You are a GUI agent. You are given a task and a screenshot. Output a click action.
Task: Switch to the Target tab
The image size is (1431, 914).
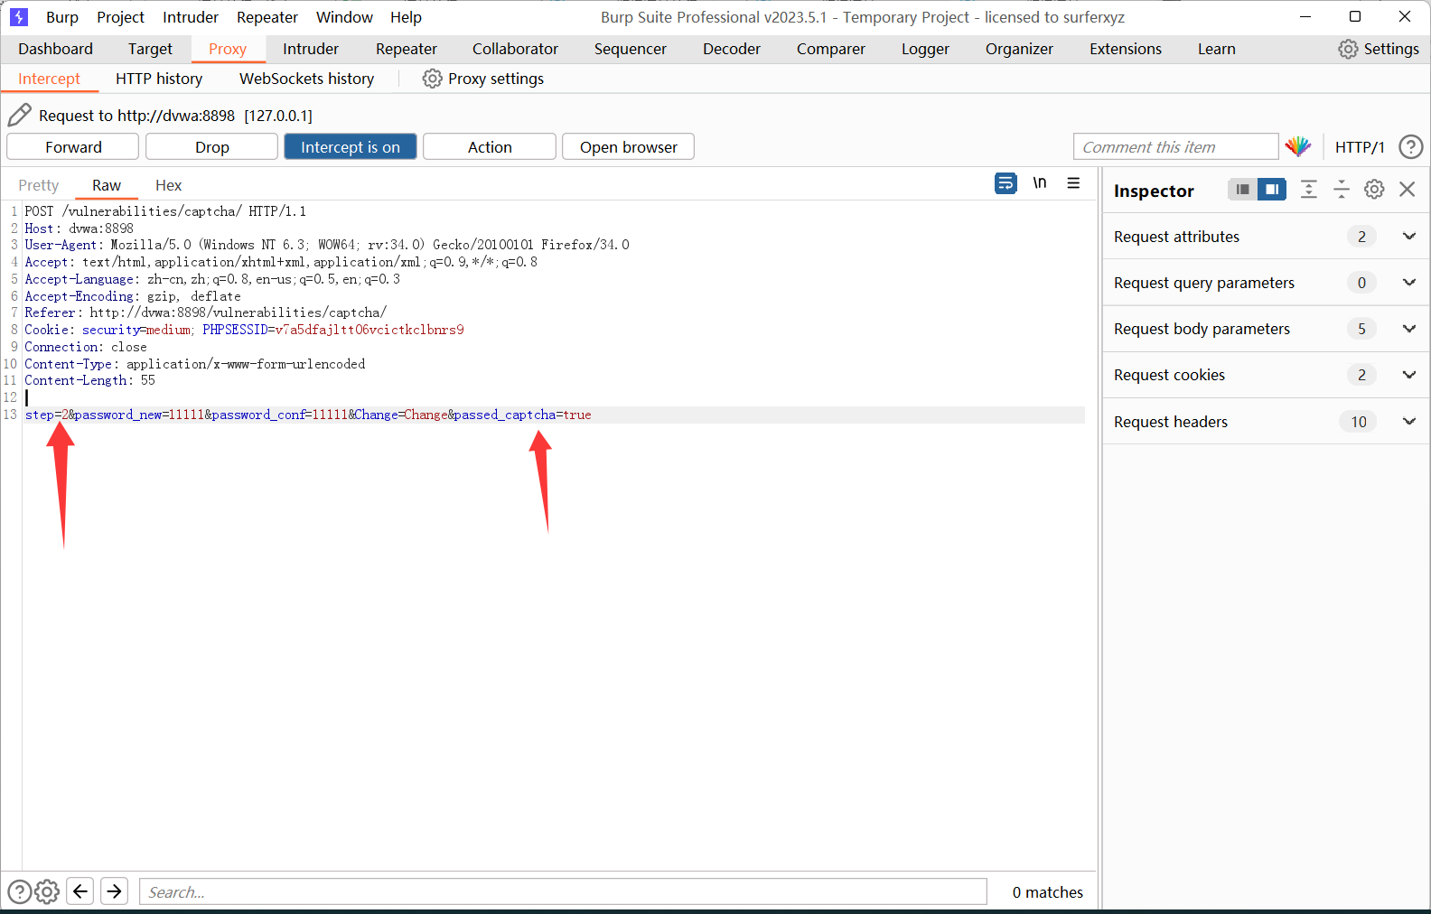[x=150, y=49]
